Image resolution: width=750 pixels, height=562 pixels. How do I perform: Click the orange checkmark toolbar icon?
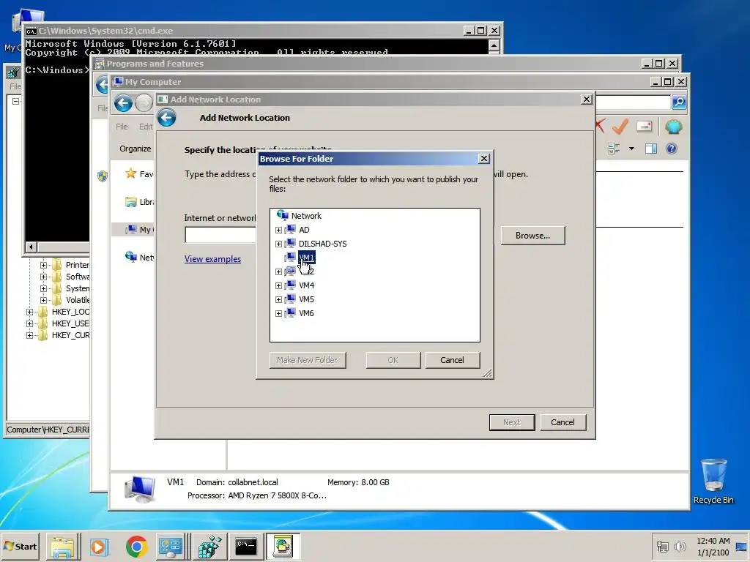coord(620,127)
